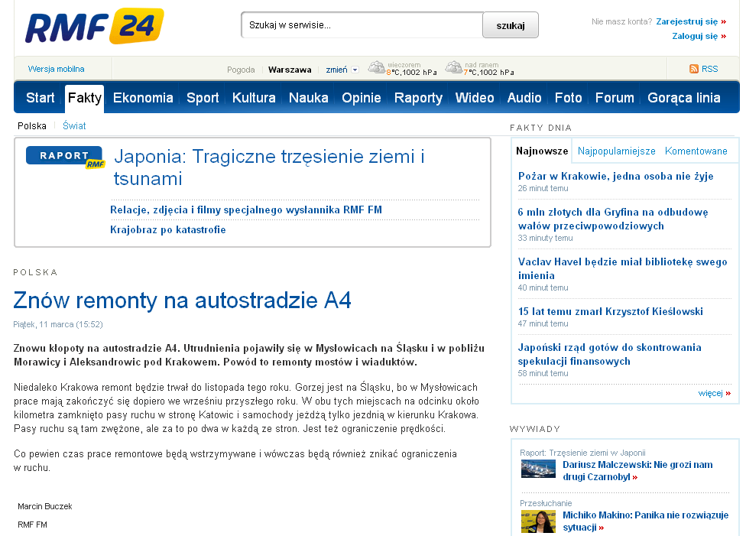Click the RAPORT RMF badge icon
The image size is (746, 536).
(x=65, y=158)
